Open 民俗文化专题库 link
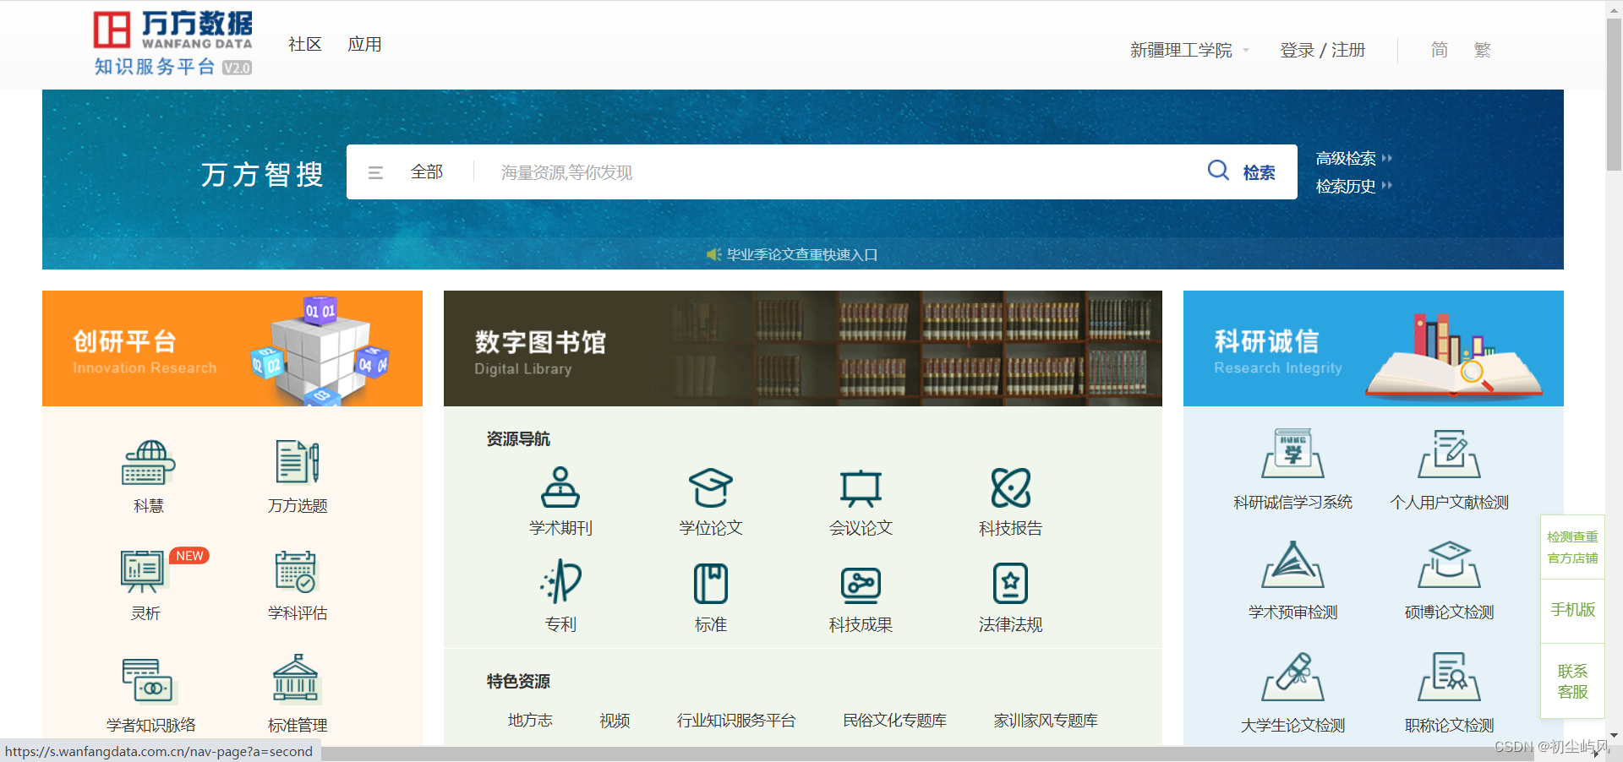The width and height of the screenshot is (1623, 762). click(x=895, y=720)
